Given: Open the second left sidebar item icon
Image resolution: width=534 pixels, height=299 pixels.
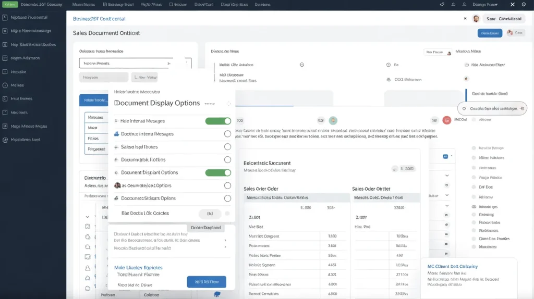Looking at the screenshot, I should click(x=5, y=31).
